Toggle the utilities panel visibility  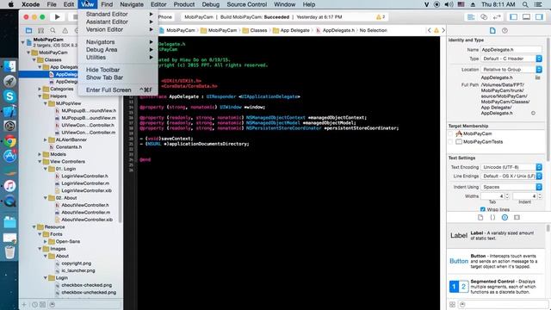(x=539, y=17)
